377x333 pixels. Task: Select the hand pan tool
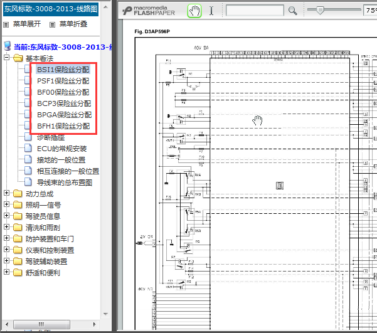(194, 11)
